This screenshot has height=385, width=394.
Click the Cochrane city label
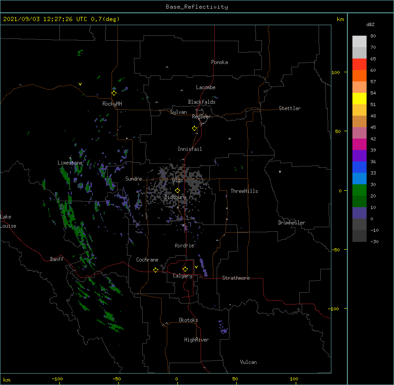pyautogui.click(x=147, y=260)
